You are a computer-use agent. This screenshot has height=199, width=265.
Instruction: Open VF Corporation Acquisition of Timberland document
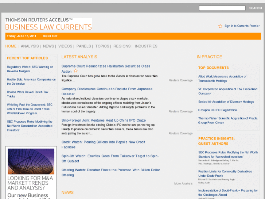(228, 91)
